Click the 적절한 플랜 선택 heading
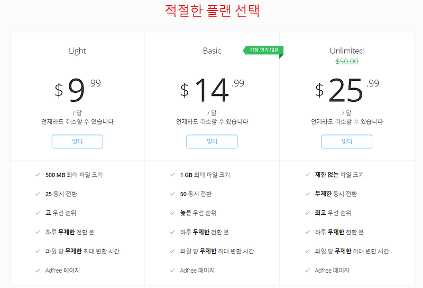423x288 pixels. [212, 11]
